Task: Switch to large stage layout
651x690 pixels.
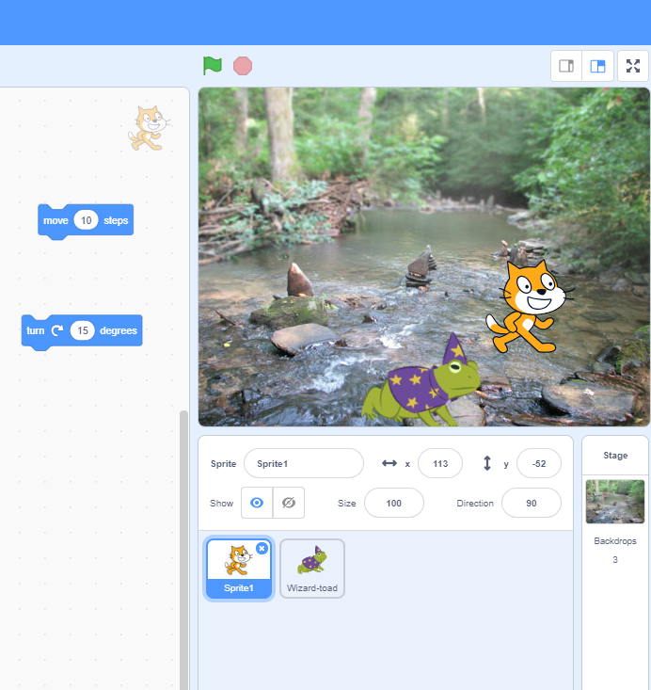Action: point(597,66)
